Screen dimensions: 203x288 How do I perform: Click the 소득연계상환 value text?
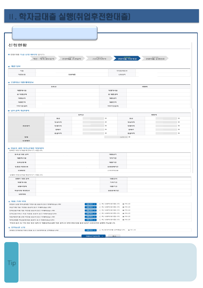coord(113,171)
